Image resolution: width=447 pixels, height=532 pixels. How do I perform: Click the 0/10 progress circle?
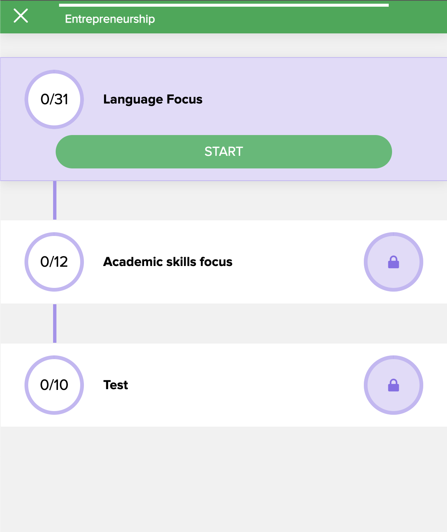(54, 385)
